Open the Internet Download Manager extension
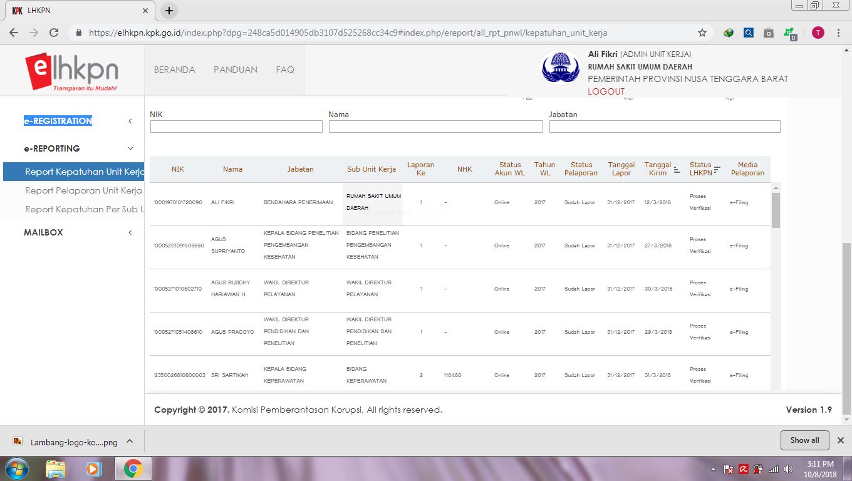Screen dimensions: 852x481 coord(728,33)
